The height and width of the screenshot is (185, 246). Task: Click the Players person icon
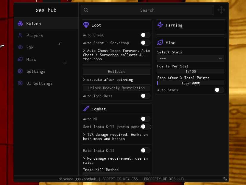[20, 36]
